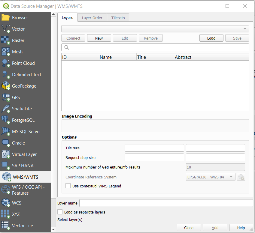Sort layers by Abstract column header
This screenshot has height=233, width=255.
click(211, 57)
